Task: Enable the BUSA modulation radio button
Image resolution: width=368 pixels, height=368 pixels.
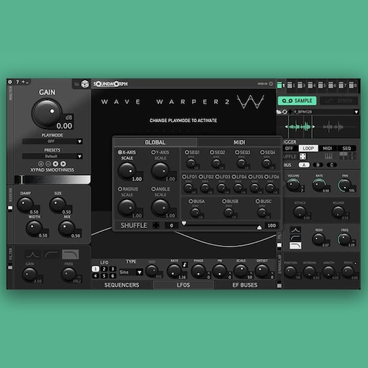Action: (191, 202)
